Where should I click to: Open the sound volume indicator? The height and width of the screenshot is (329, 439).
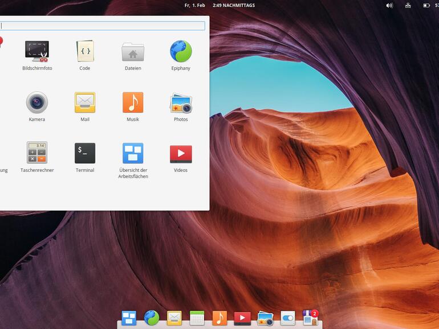389,5
